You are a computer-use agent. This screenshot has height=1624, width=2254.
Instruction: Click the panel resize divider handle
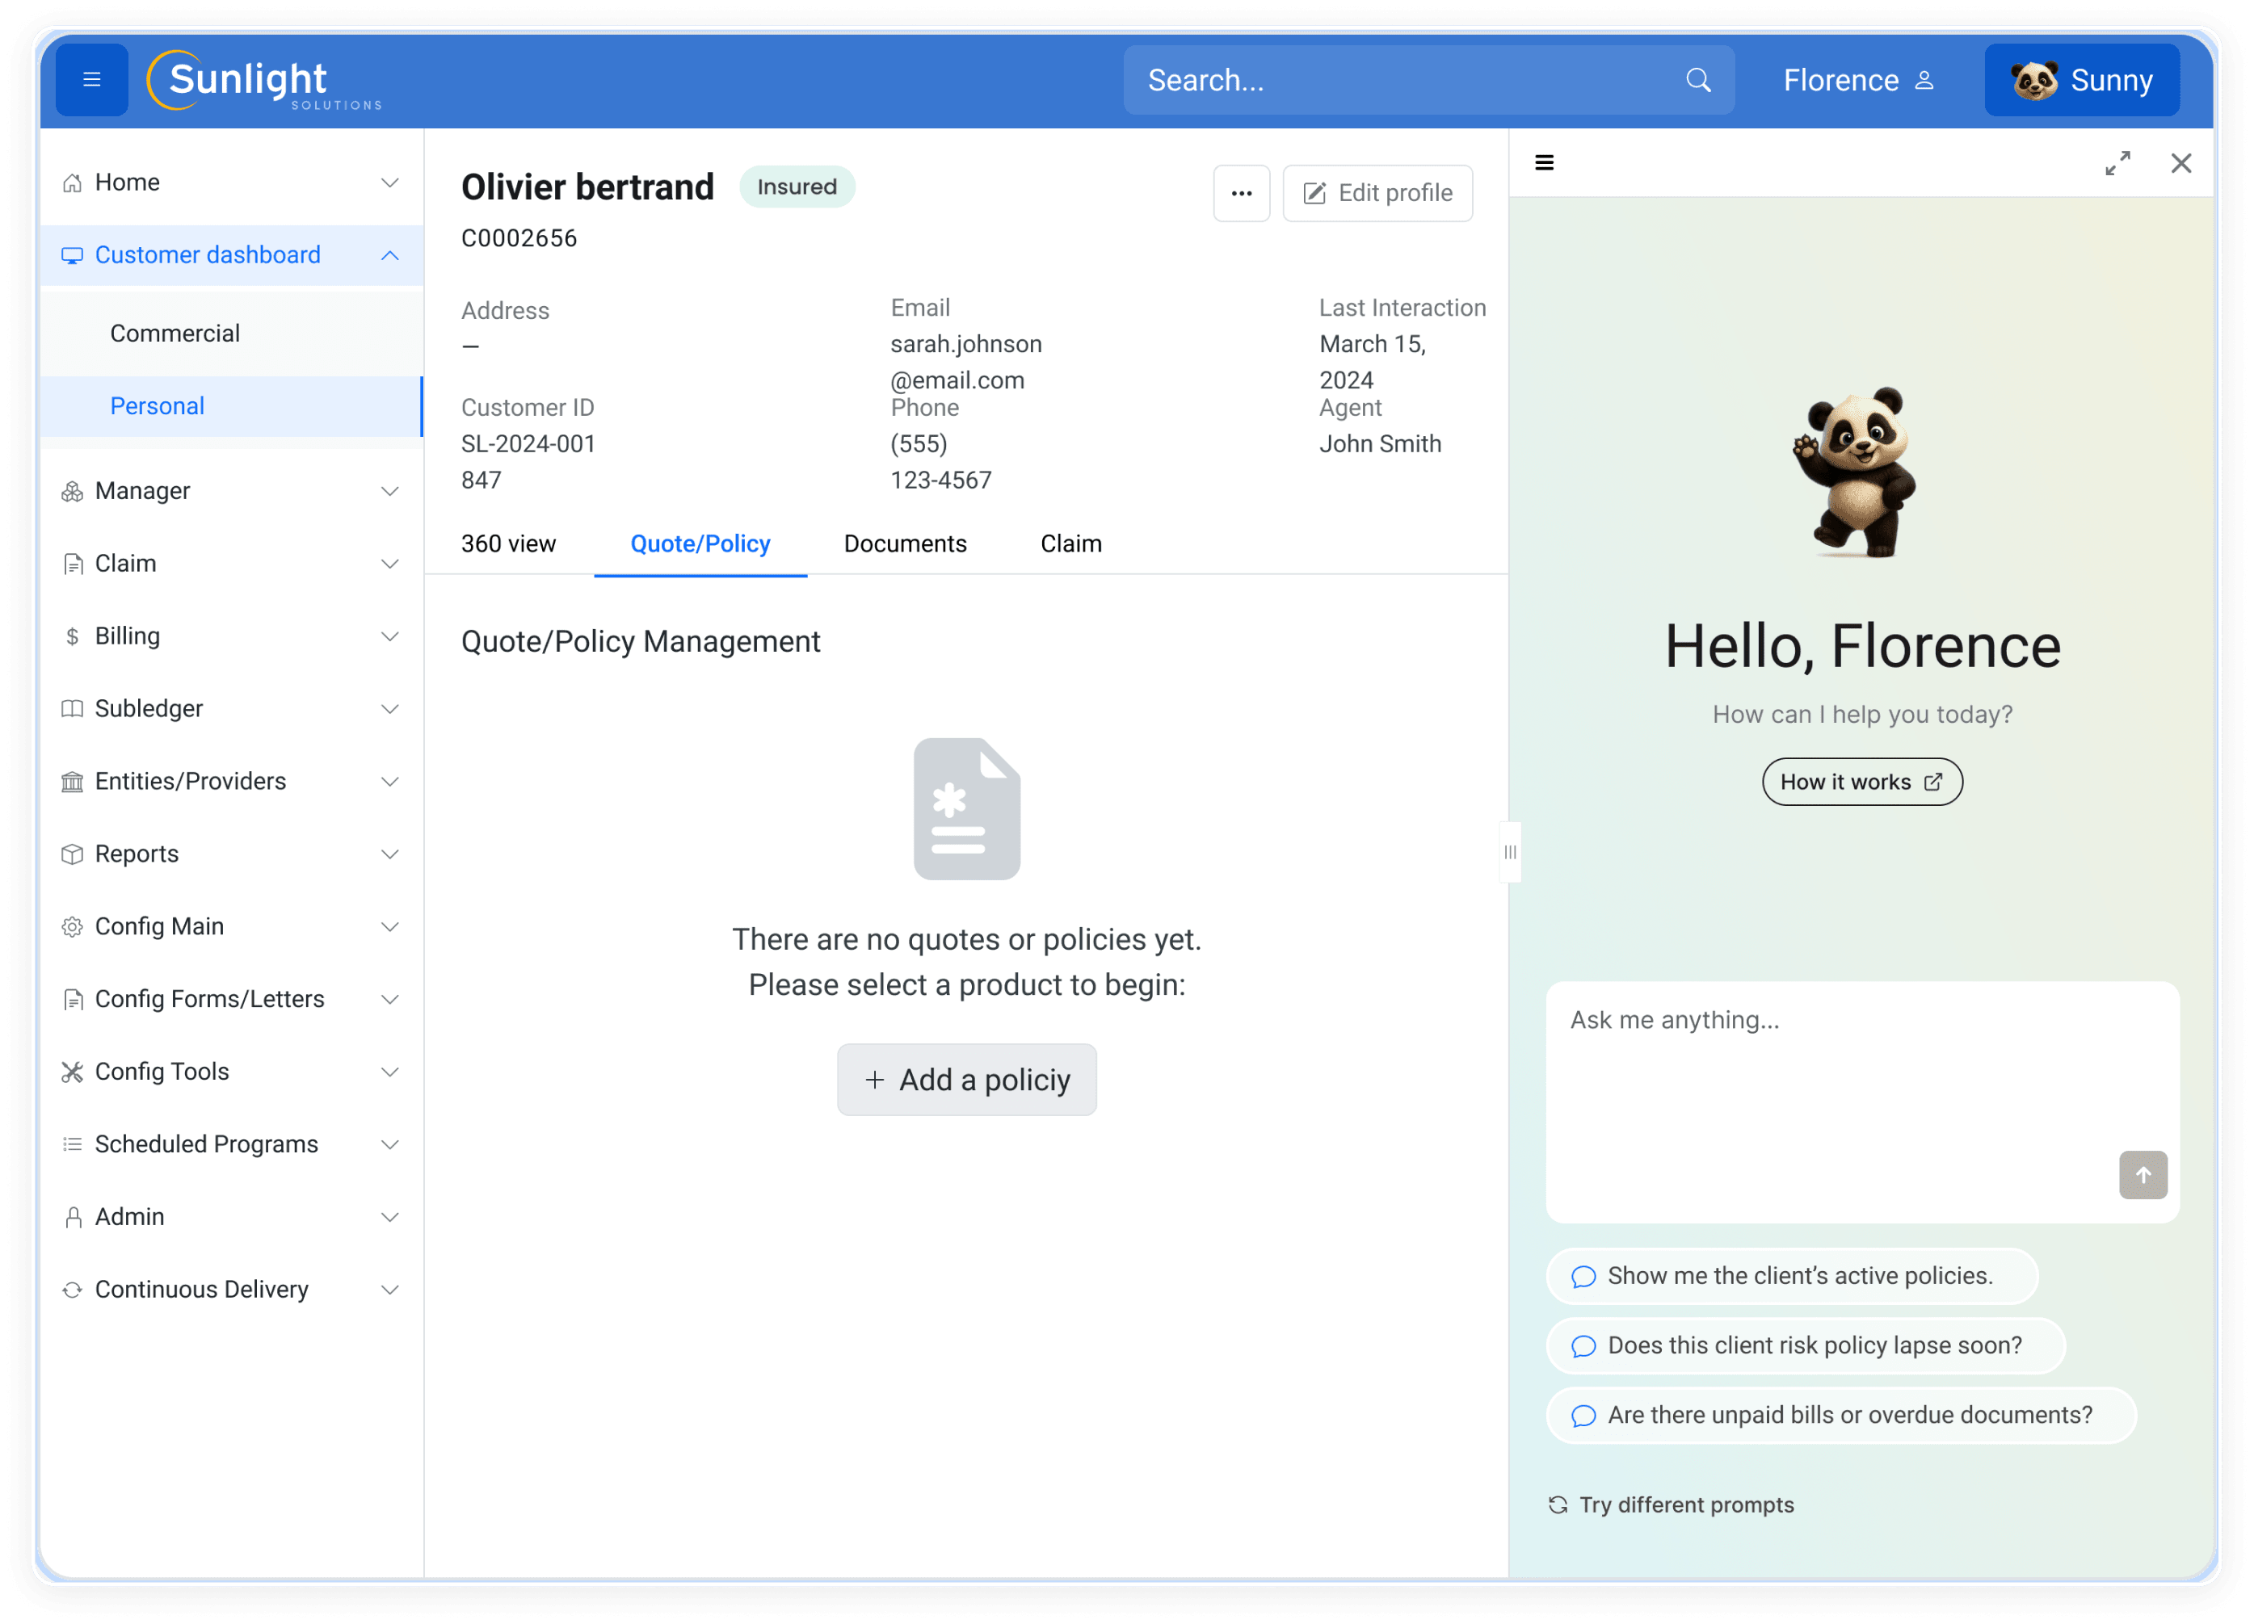tap(1510, 851)
